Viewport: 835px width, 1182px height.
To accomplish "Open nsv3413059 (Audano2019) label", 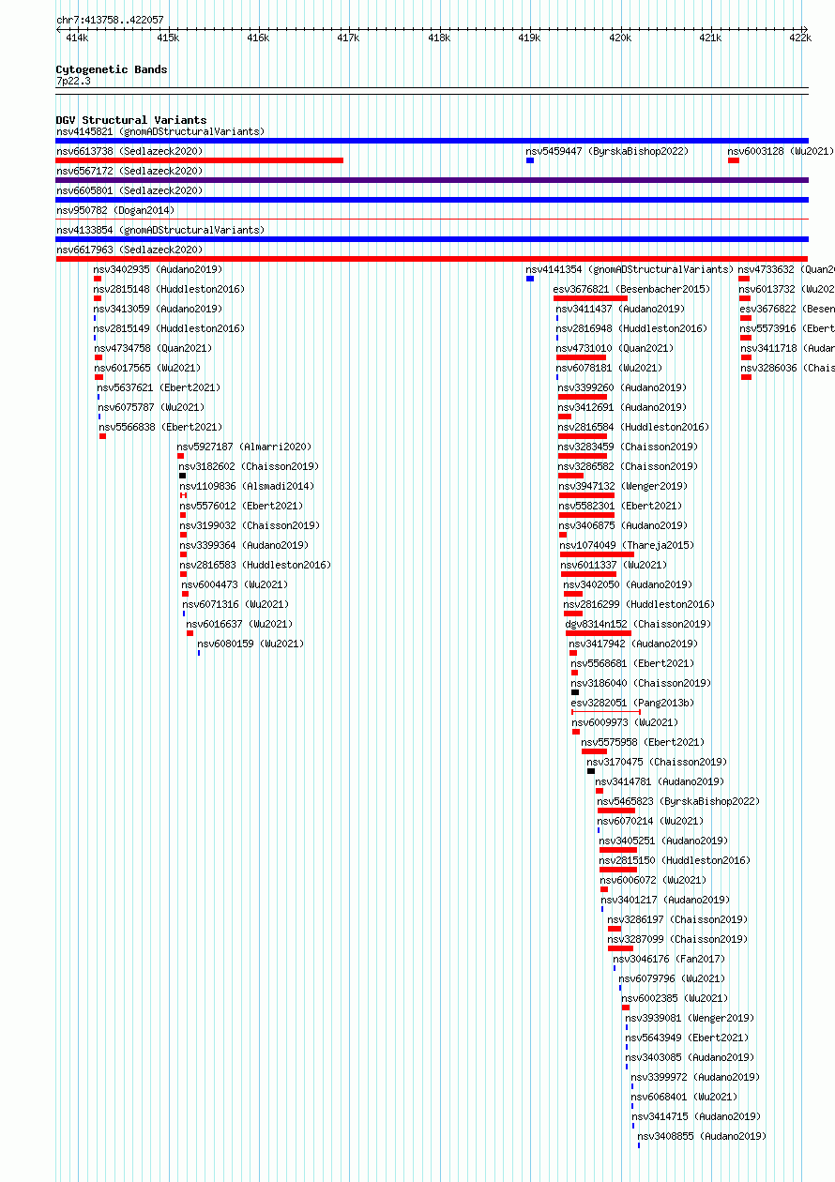I will click(x=158, y=309).
